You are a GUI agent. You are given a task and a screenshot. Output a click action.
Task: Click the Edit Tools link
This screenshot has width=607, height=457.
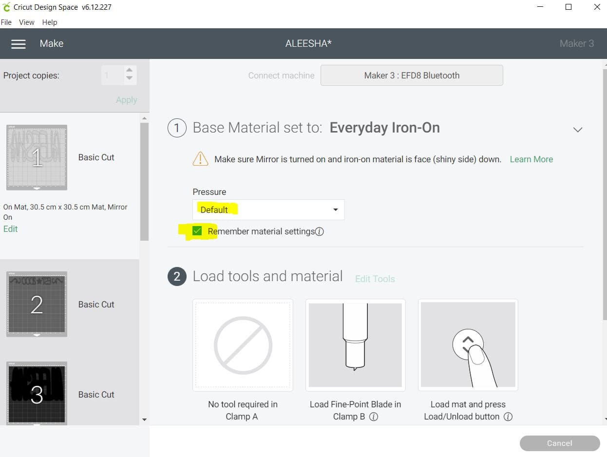(x=375, y=279)
